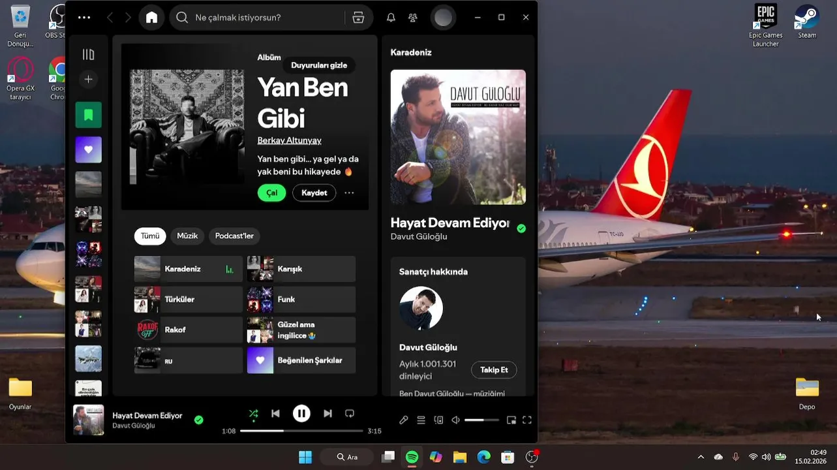Open the green bookmark episodes tile
Image resolution: width=837 pixels, height=470 pixels.
click(x=88, y=115)
